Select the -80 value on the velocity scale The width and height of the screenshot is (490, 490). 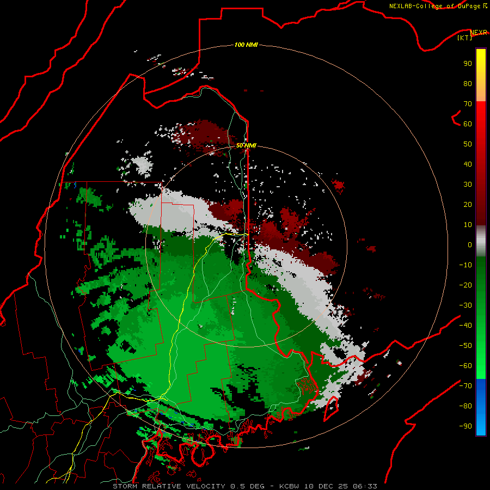[x=465, y=406]
